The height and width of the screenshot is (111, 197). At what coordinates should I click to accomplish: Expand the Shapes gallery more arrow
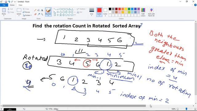click(x=75, y=15)
